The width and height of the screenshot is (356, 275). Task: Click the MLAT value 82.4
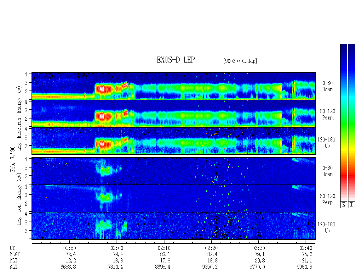[x=212, y=254]
